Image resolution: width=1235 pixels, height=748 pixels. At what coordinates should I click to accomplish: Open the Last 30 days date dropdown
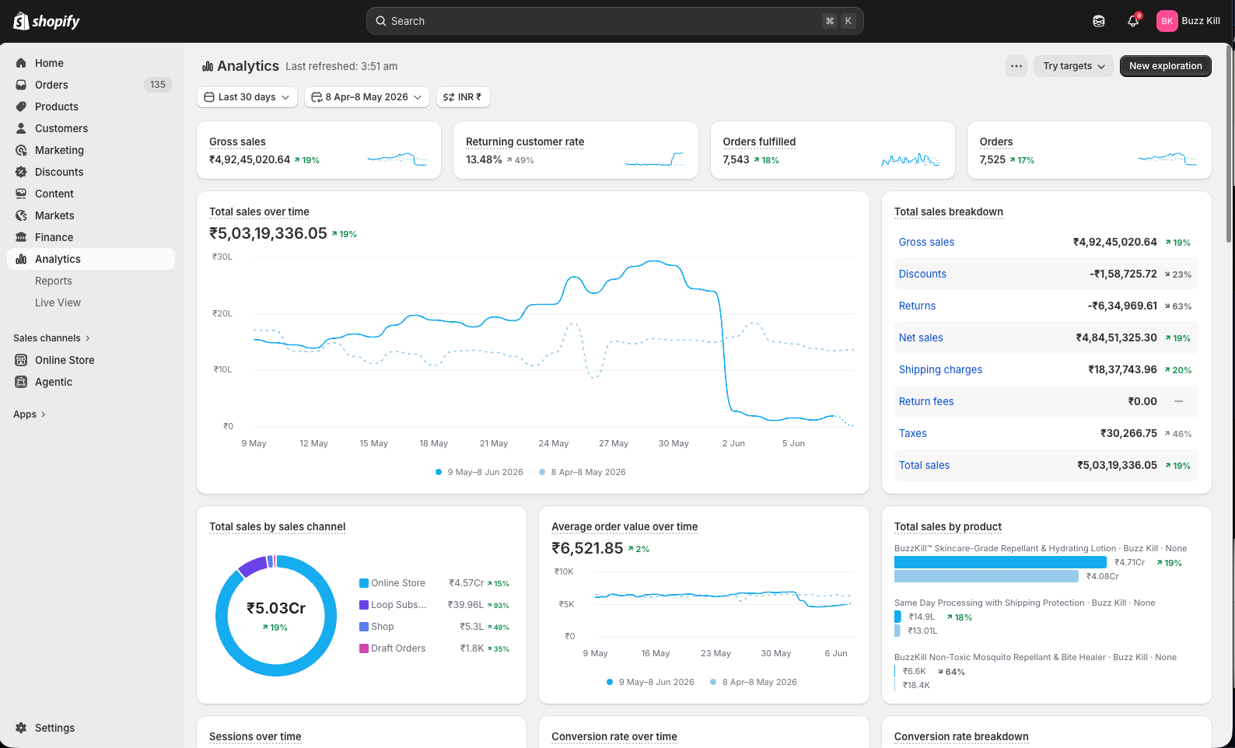click(x=247, y=97)
